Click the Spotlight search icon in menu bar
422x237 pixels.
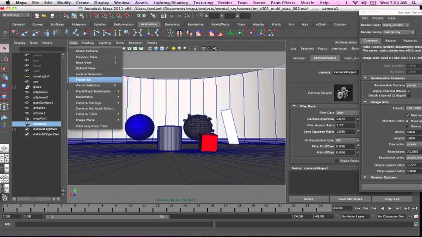click(414, 3)
